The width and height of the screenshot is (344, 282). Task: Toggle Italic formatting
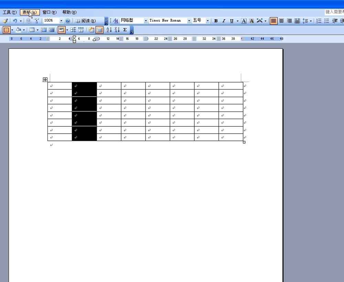click(224, 21)
